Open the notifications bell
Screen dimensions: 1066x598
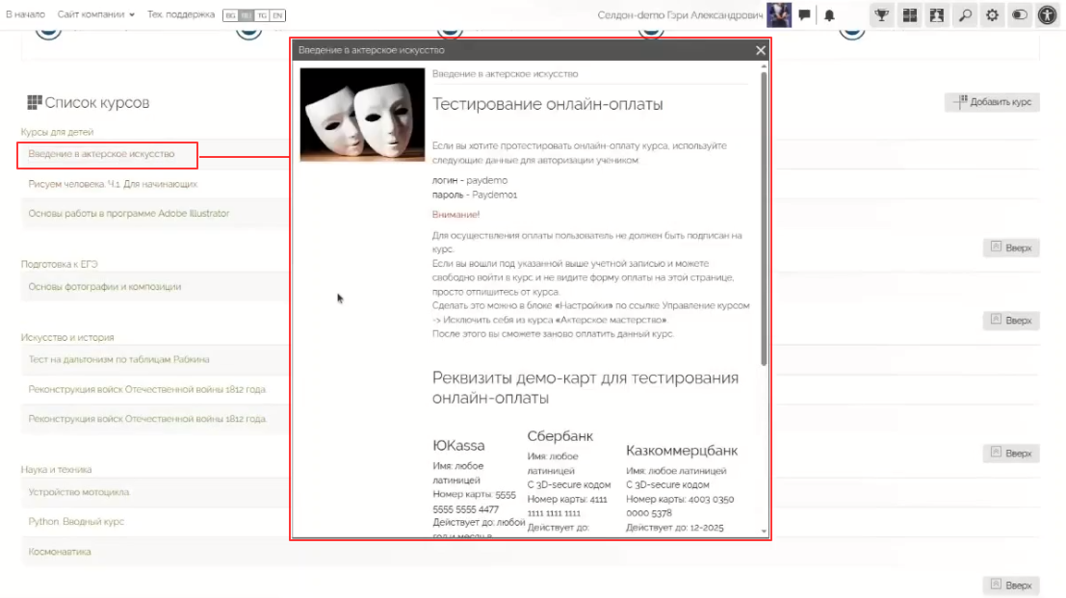click(x=829, y=15)
